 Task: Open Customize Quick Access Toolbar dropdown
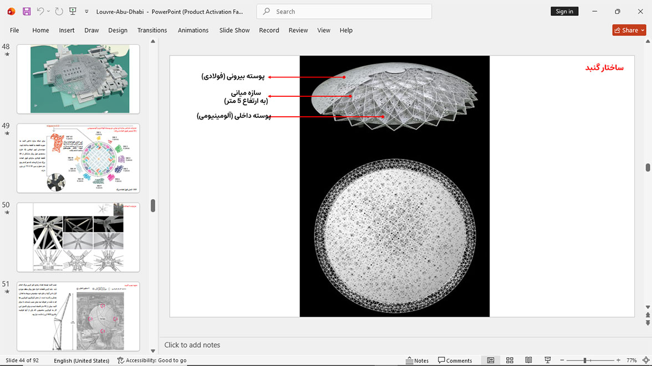(x=86, y=12)
